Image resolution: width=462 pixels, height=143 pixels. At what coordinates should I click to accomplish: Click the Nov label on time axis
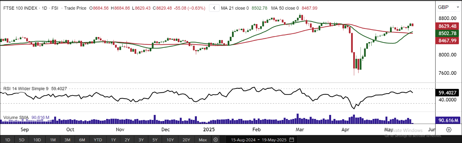pos(120,129)
